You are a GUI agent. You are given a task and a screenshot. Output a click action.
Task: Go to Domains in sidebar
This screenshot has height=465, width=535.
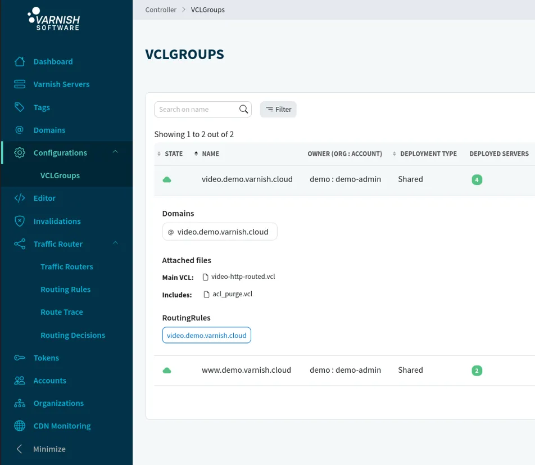49,130
